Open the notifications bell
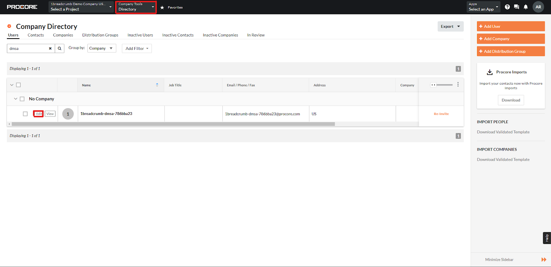551x267 pixels. pyautogui.click(x=526, y=7)
